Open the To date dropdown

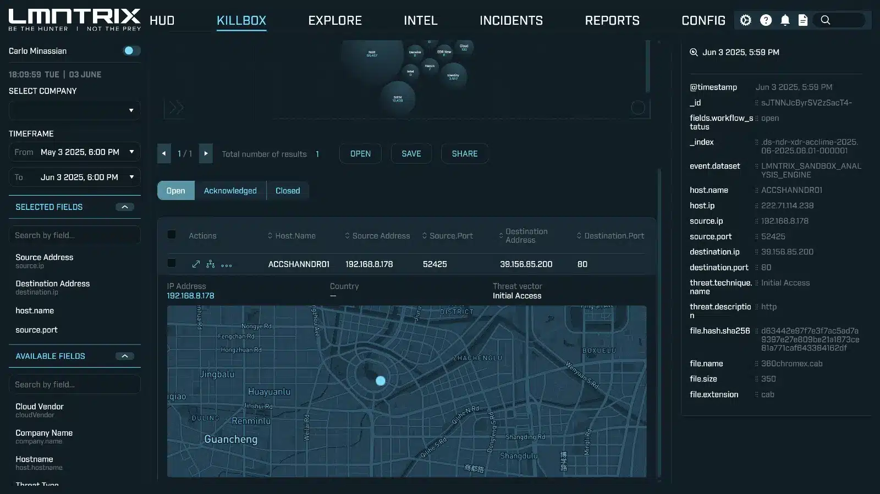(75, 177)
